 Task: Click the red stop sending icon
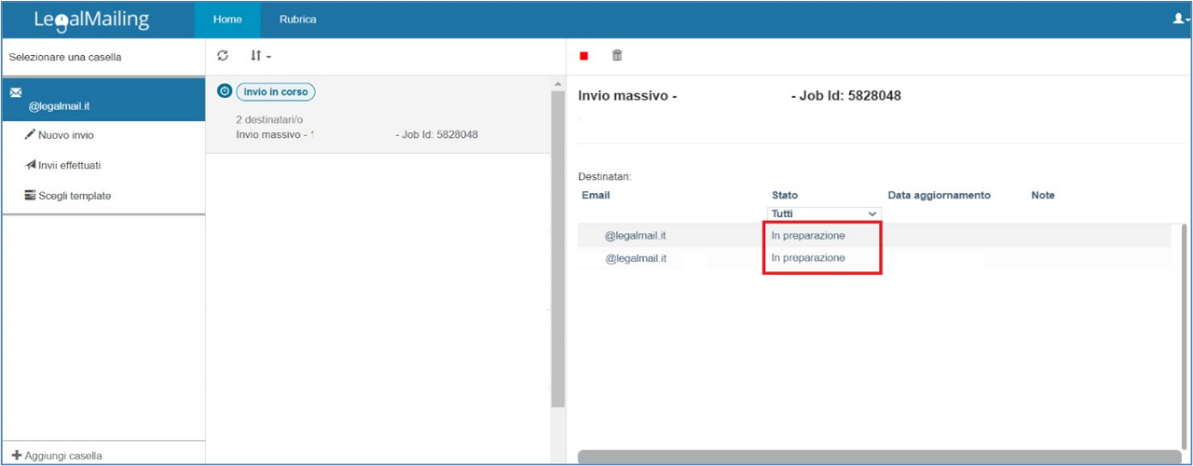pos(584,56)
